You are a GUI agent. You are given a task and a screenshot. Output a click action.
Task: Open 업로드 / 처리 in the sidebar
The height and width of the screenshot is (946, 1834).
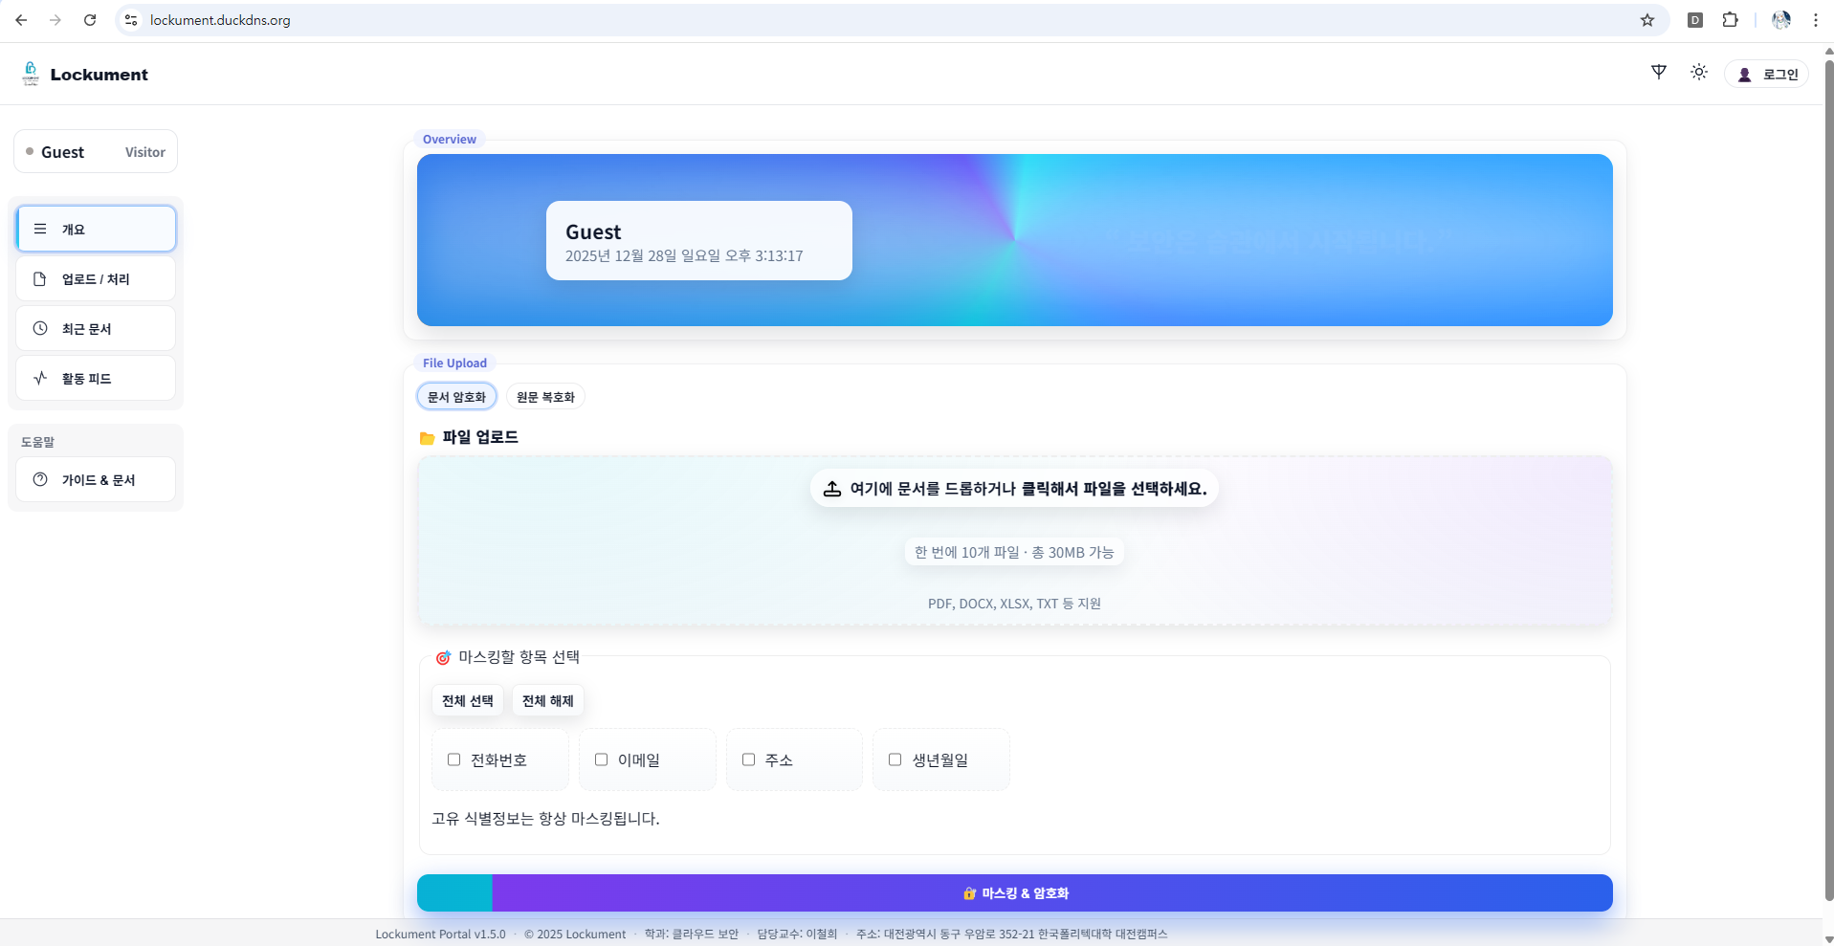pyautogui.click(x=96, y=279)
